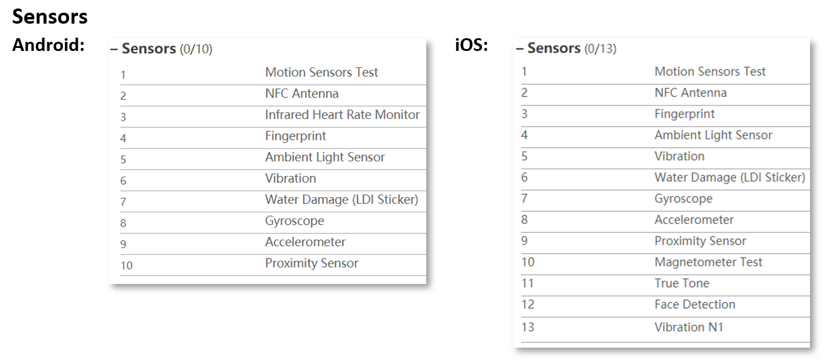Select iOS Accelerometer row

click(665, 221)
